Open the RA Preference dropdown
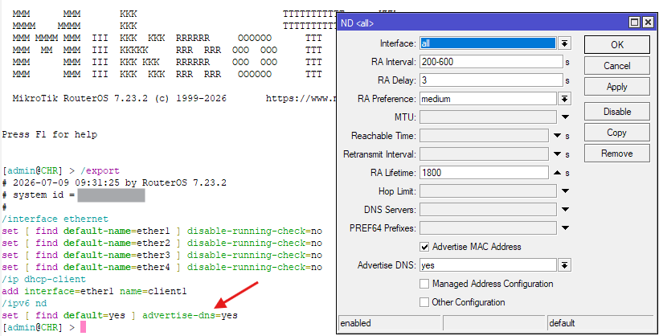Screen dimensions: 659x336 point(564,99)
